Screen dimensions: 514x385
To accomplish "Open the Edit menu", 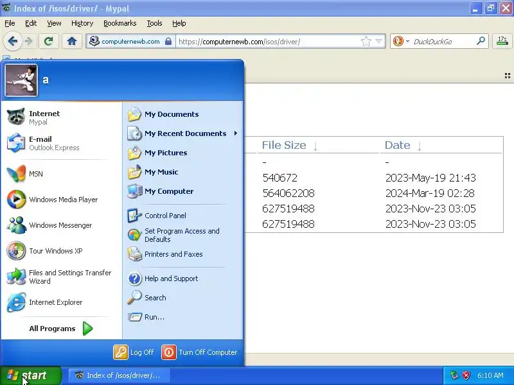I will click(31, 23).
